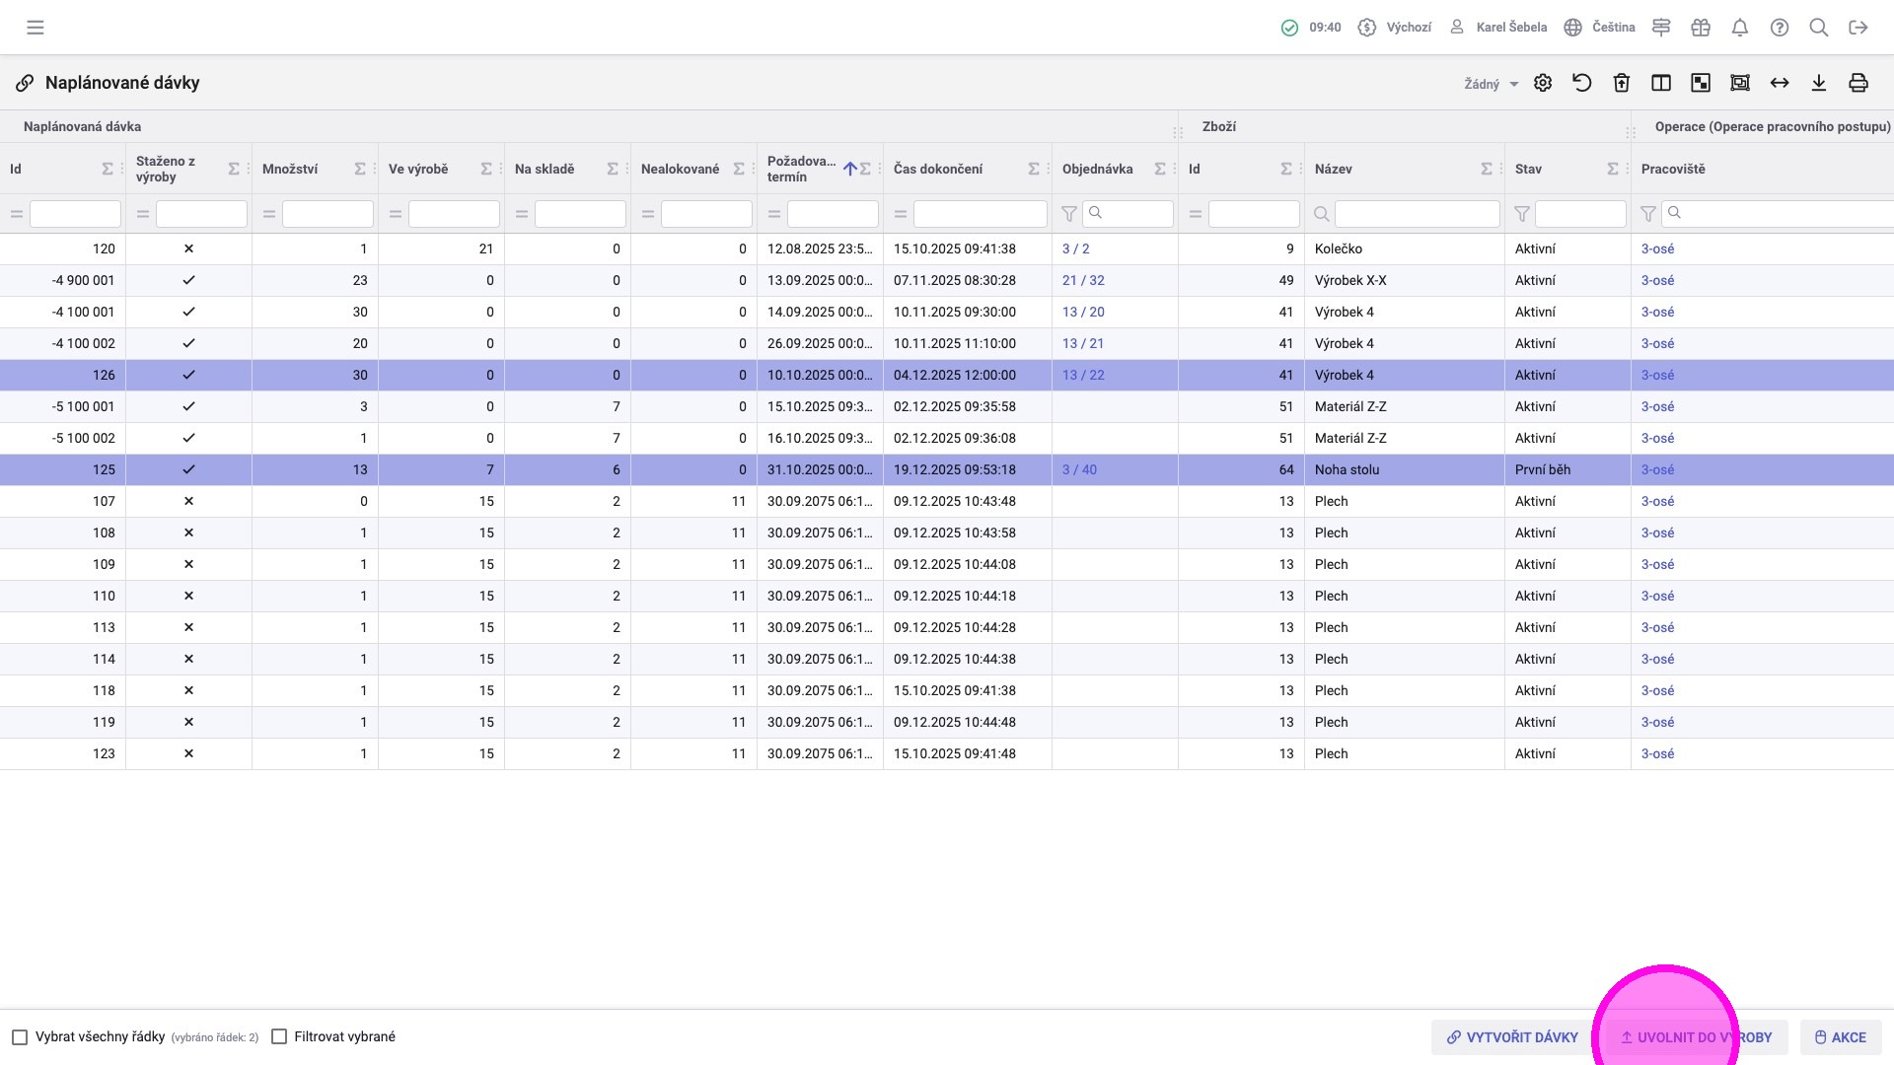Open the Stav column filter funnel
The image size is (1894, 1065).
1522,214
